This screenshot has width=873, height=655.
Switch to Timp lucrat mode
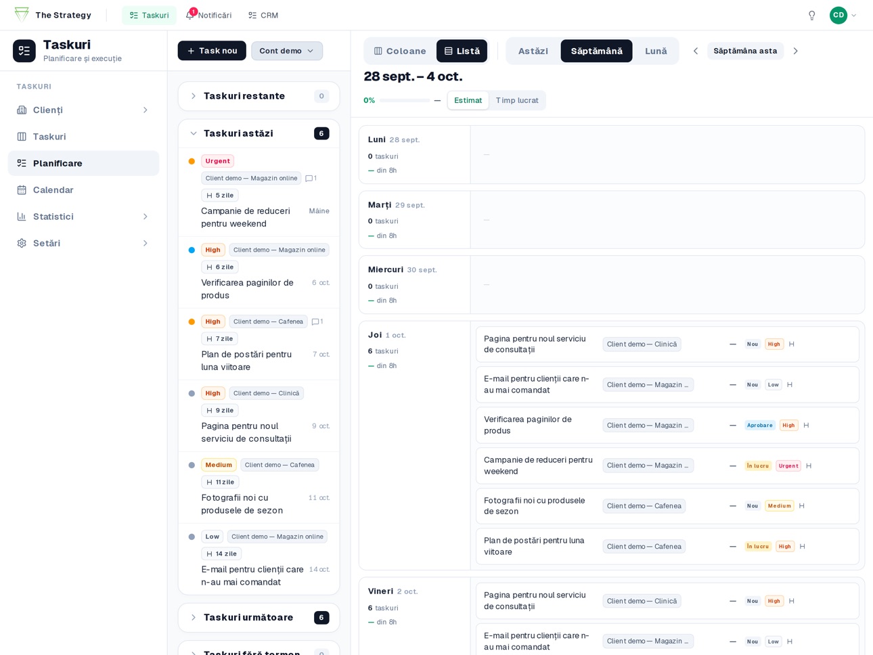(x=517, y=100)
